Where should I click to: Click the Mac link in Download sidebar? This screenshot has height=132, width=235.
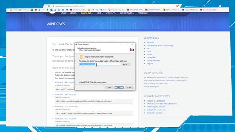pos(148,48)
